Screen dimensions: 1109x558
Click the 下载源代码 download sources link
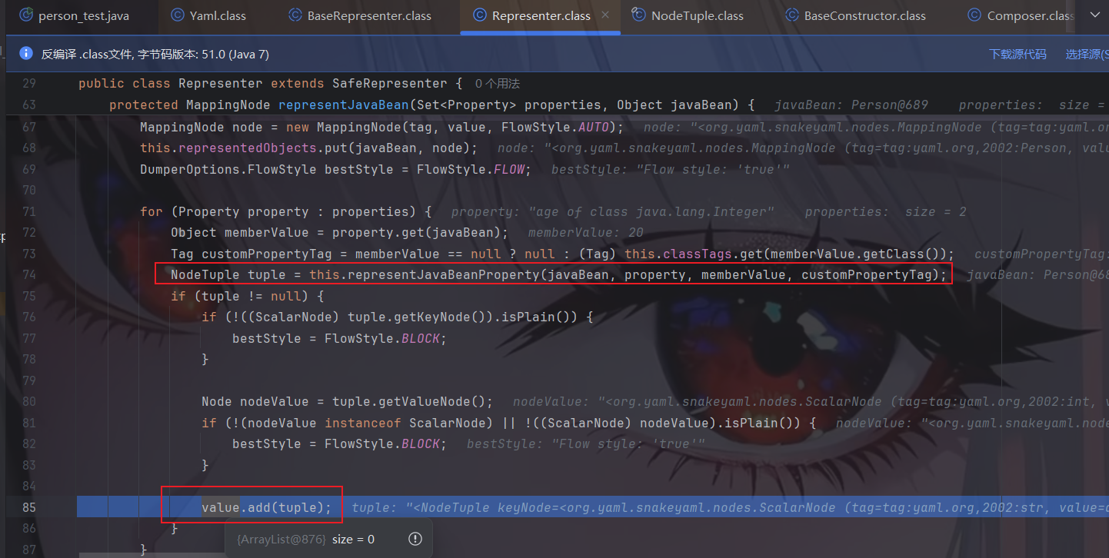1017,54
